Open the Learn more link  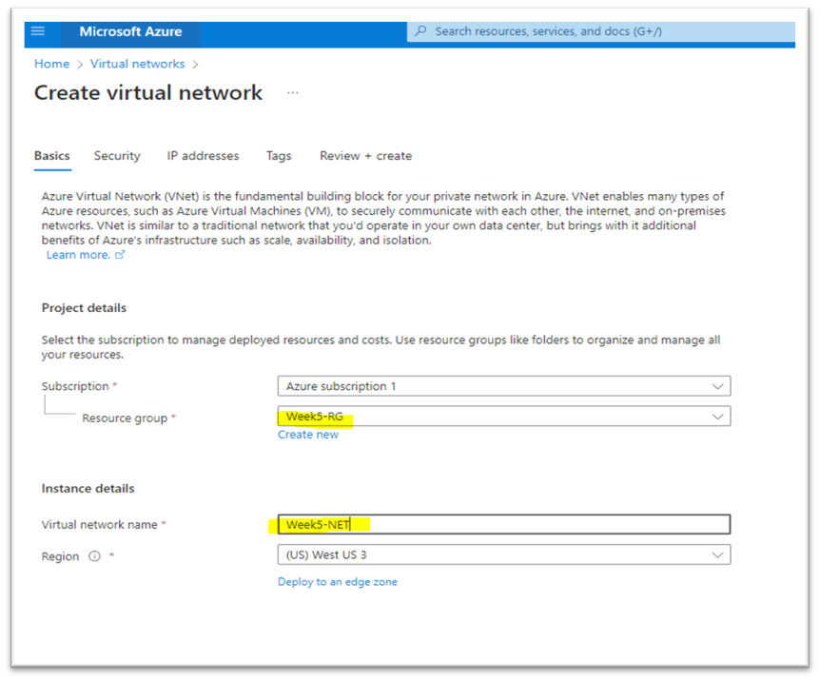(78, 255)
